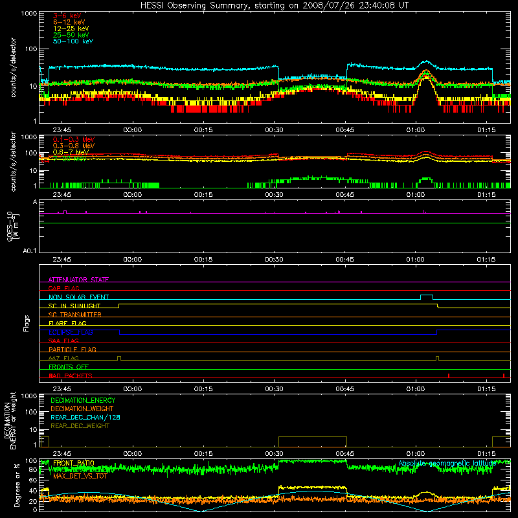Pick the yellow 12-25 keV legend entry
518x518 pixels.
(x=71, y=28)
